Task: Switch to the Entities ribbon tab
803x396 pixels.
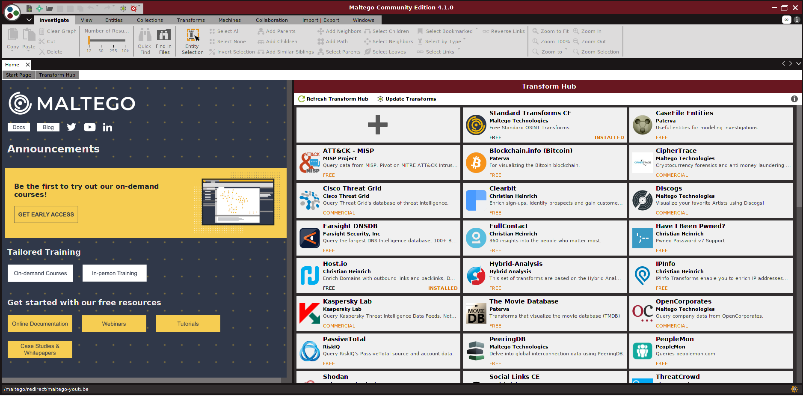Action: pyautogui.click(x=114, y=20)
